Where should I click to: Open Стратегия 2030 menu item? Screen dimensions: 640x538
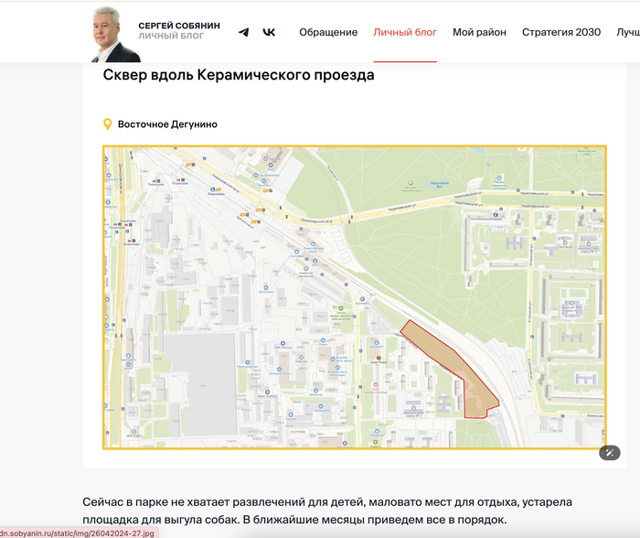coord(561,32)
